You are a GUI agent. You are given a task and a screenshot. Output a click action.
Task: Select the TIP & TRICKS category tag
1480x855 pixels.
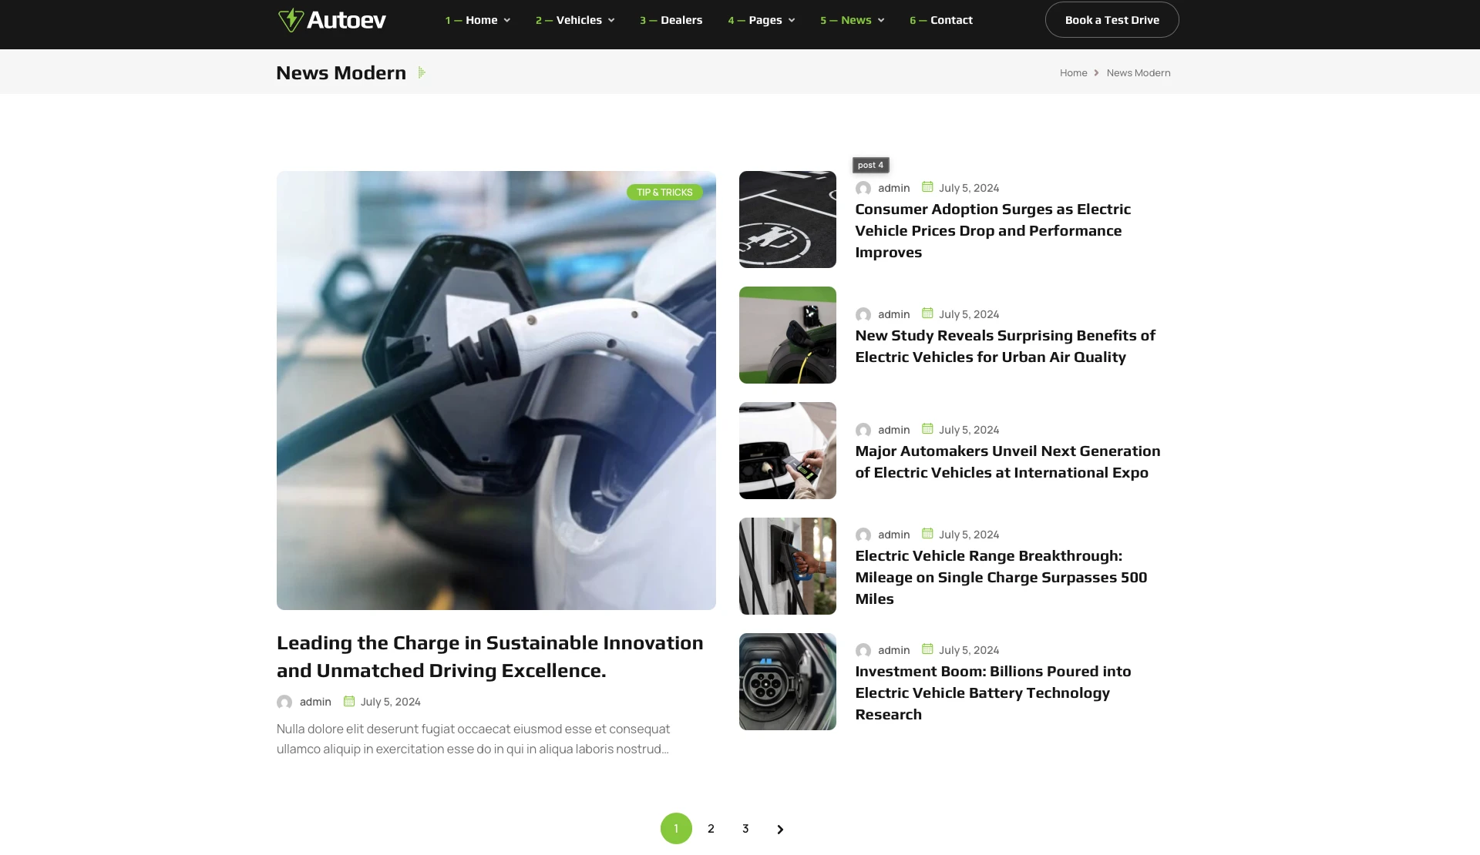pos(664,193)
